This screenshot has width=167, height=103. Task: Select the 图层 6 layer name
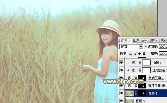click(x=153, y=94)
